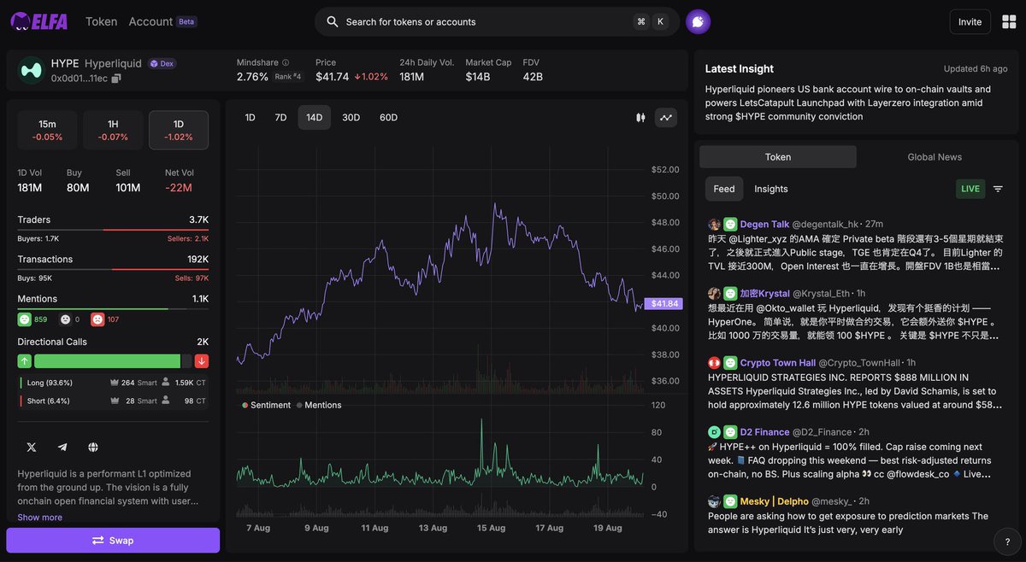Switch chart to 1D range

[250, 118]
